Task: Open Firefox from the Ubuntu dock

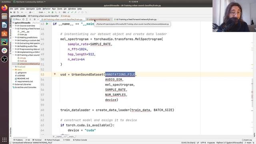Action: [x=4, y=8]
